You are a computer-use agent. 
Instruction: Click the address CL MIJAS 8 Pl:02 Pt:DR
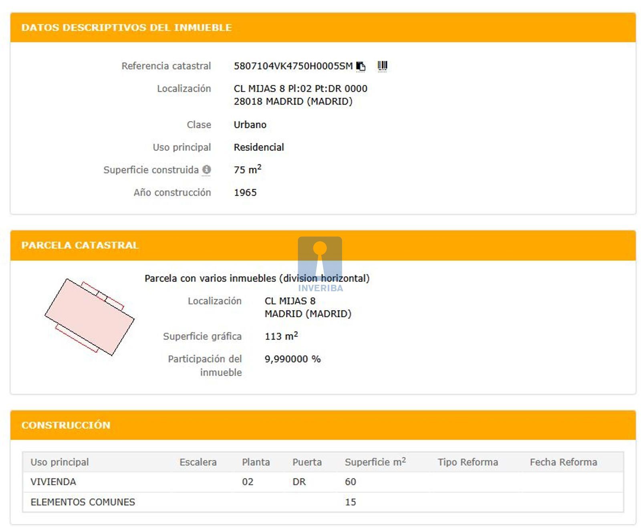click(300, 89)
